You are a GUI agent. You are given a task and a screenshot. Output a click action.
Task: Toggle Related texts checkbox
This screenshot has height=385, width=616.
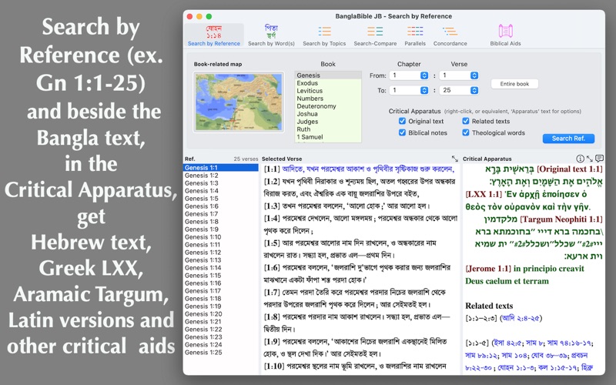pos(466,121)
